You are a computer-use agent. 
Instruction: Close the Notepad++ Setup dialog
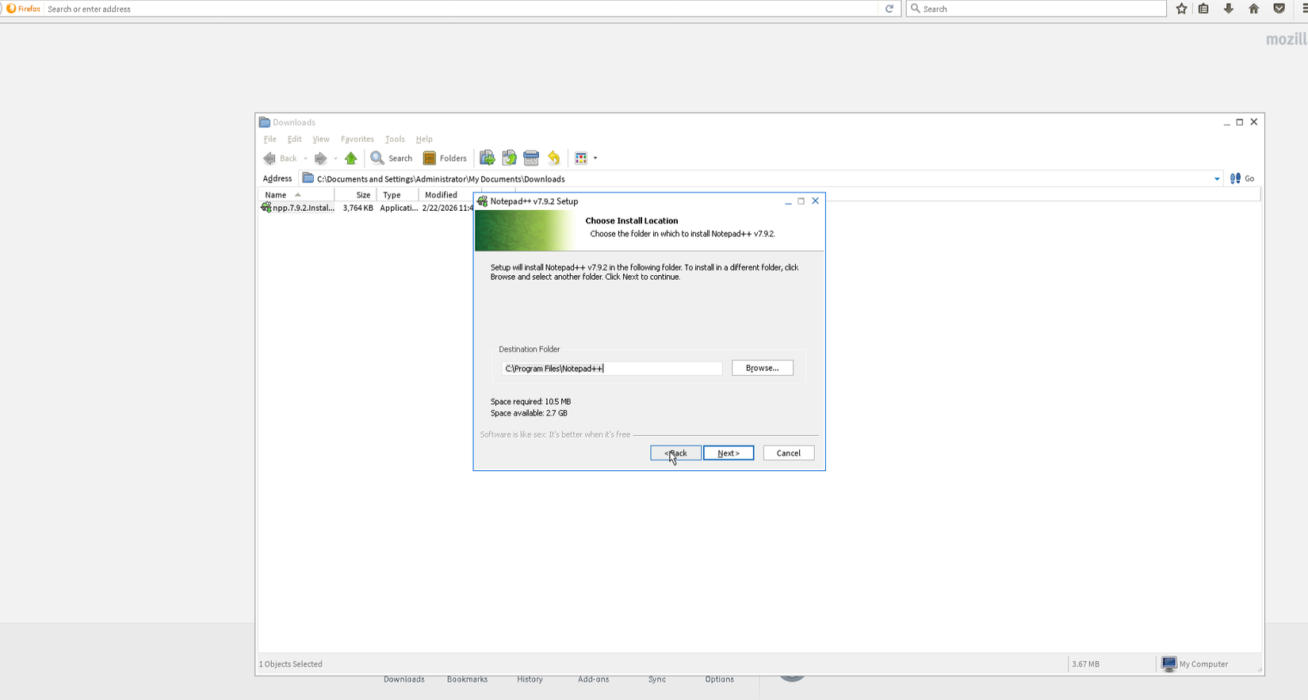[815, 201]
